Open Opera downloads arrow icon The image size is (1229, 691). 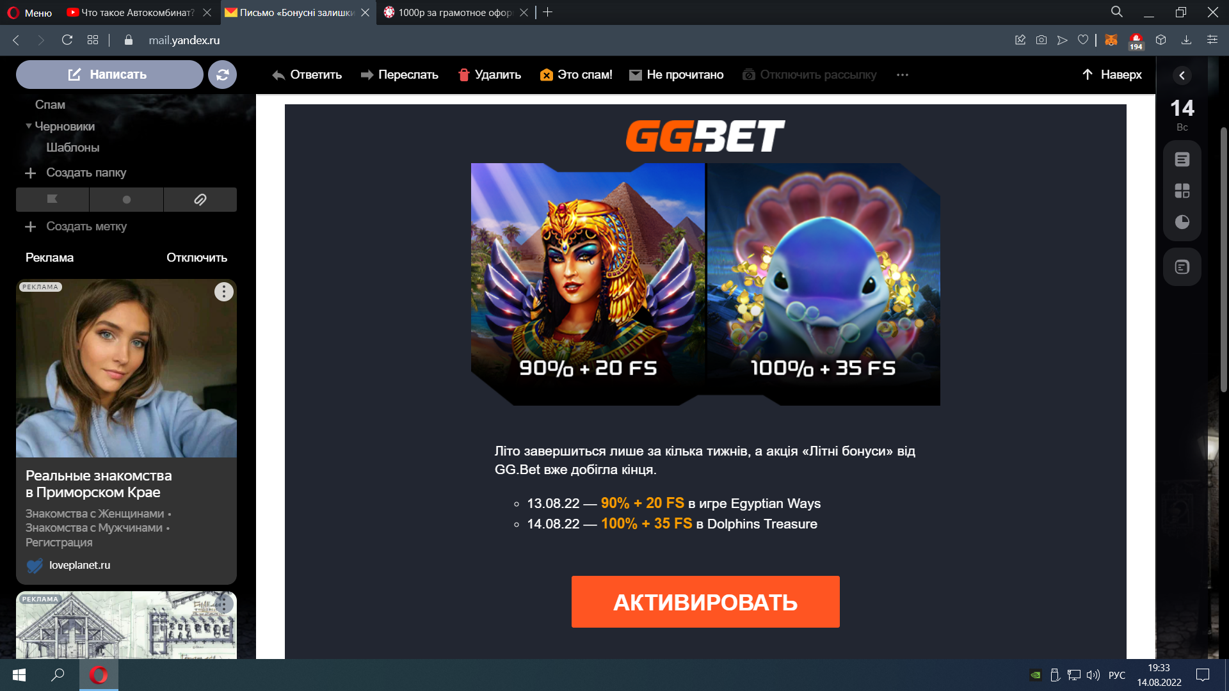coord(1186,40)
